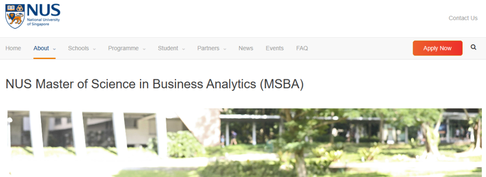This screenshot has height=177, width=486.
Task: Click the campus banner photo
Action: pyautogui.click(x=244, y=143)
